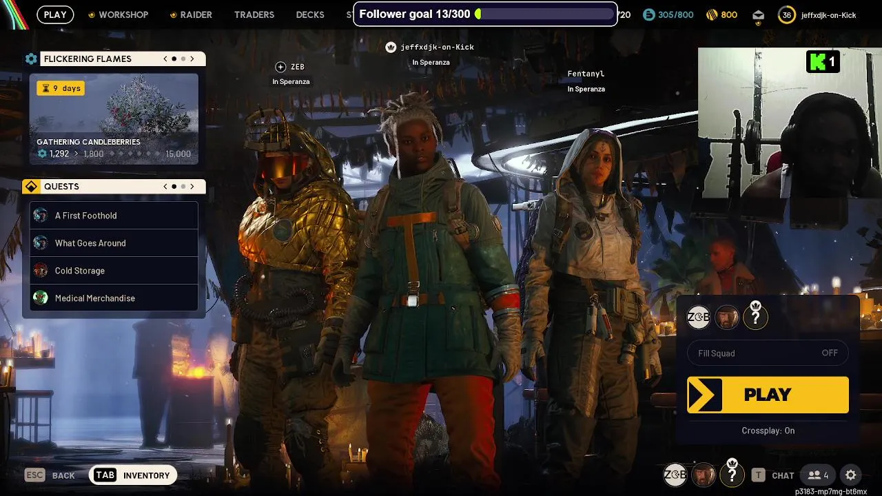Click the ESC Back button
882x496 pixels.
[50, 475]
